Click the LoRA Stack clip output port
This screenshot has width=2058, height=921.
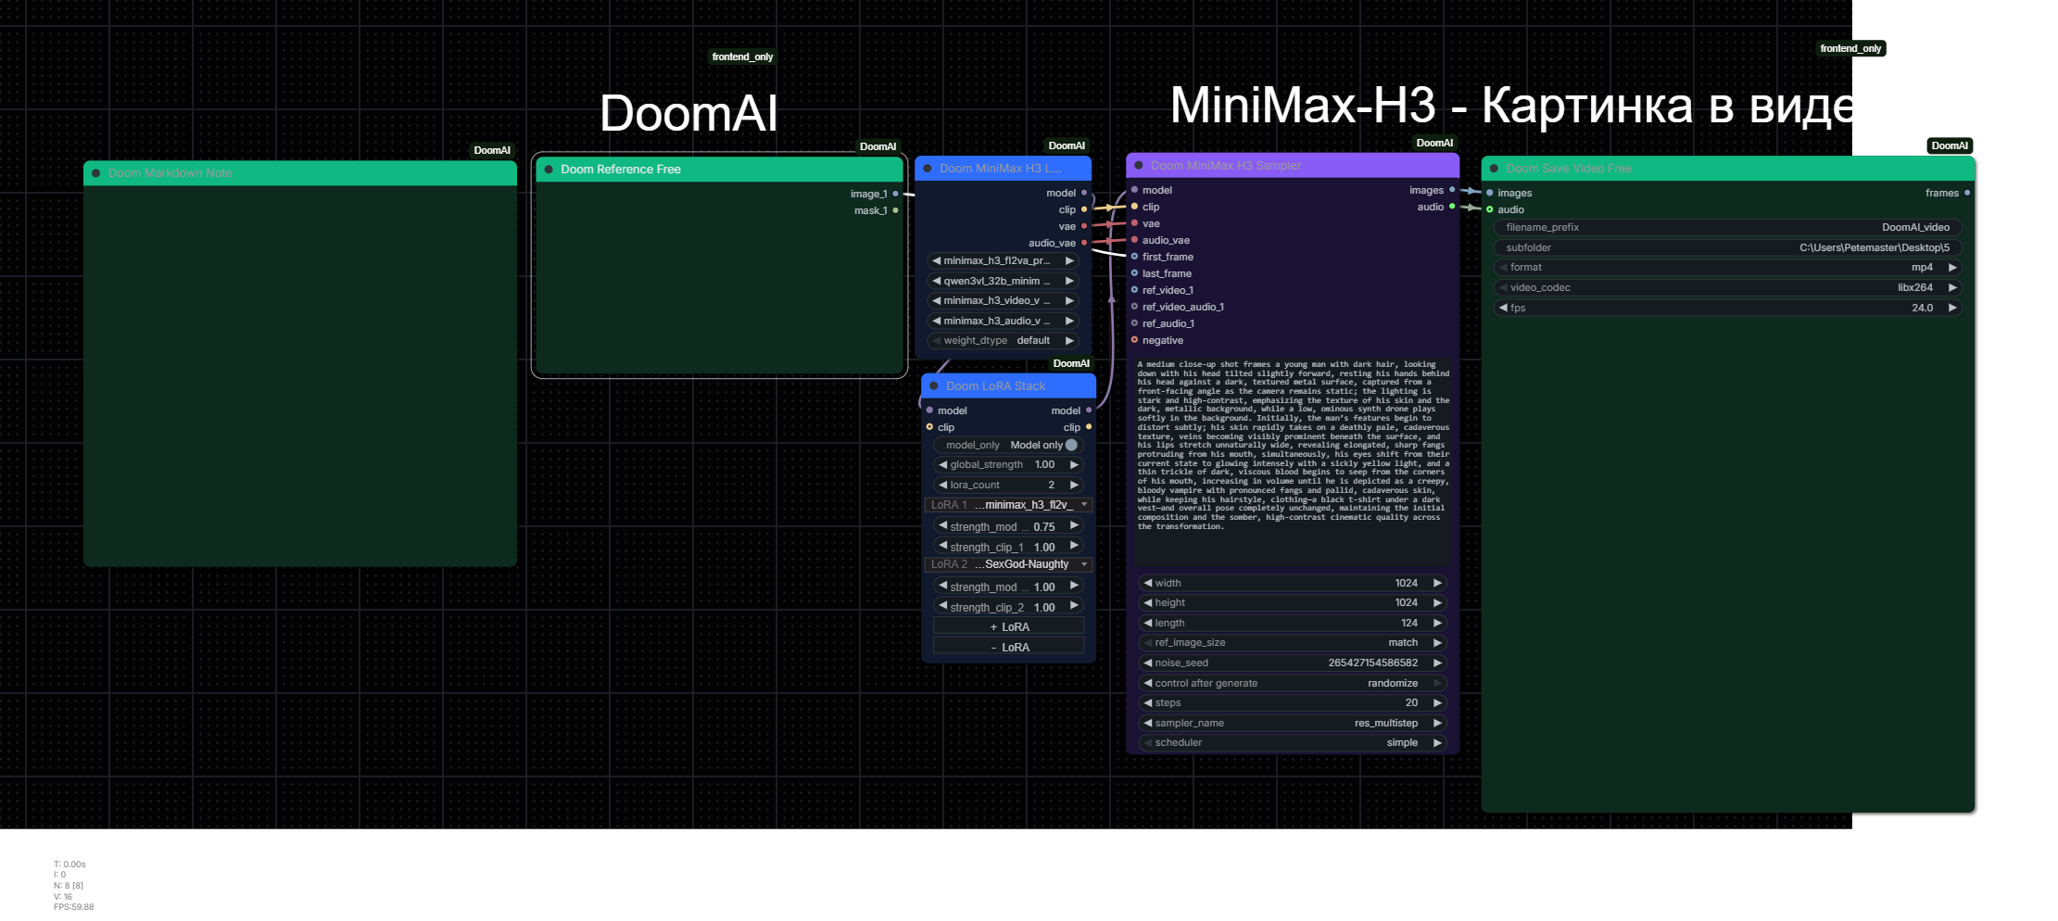coord(1089,427)
